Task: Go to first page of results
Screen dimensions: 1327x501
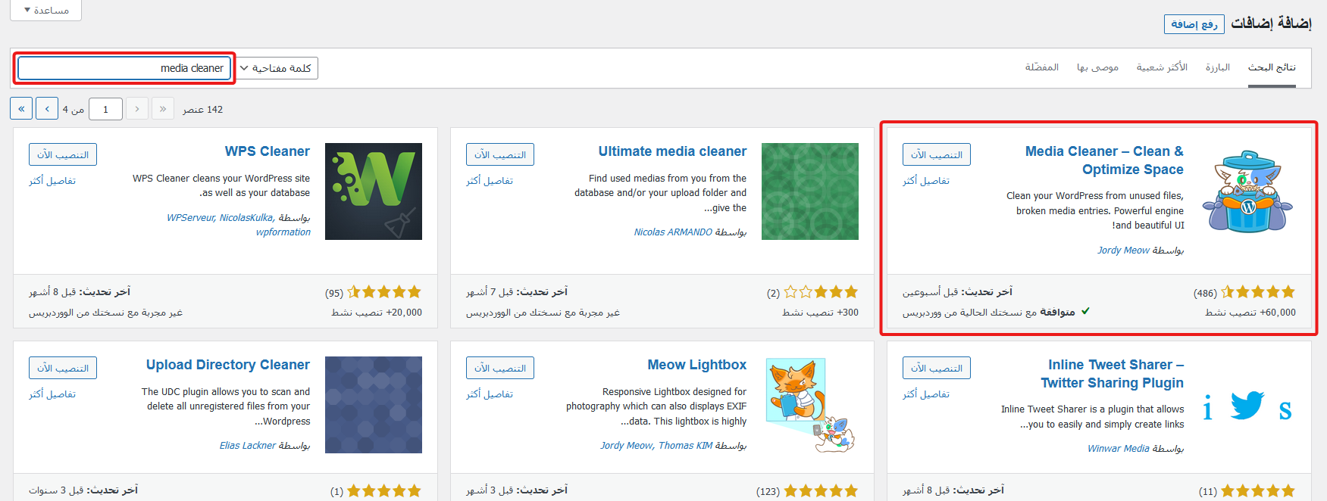Action: (163, 109)
